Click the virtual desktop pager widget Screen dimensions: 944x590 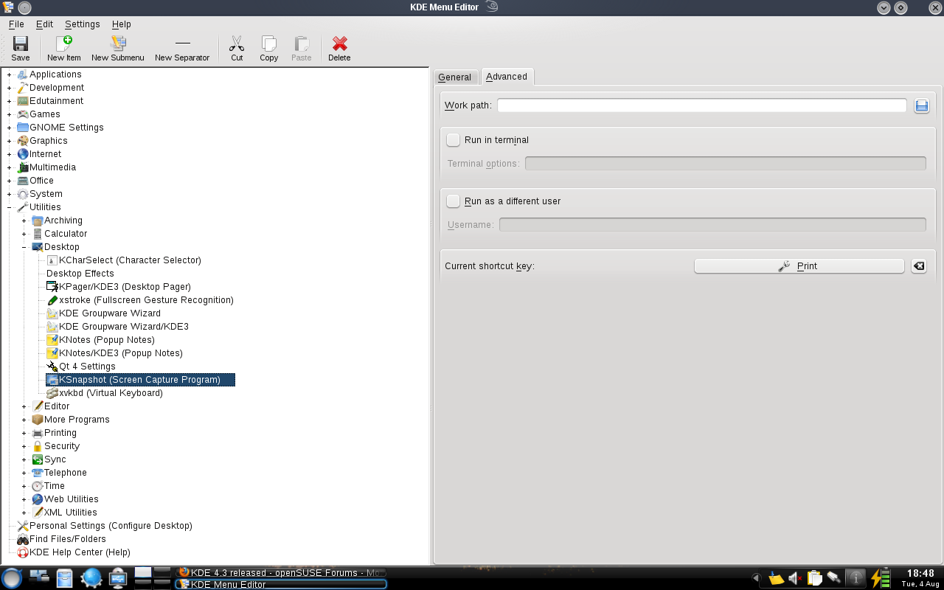(152, 578)
